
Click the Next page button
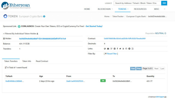[156, 69]
